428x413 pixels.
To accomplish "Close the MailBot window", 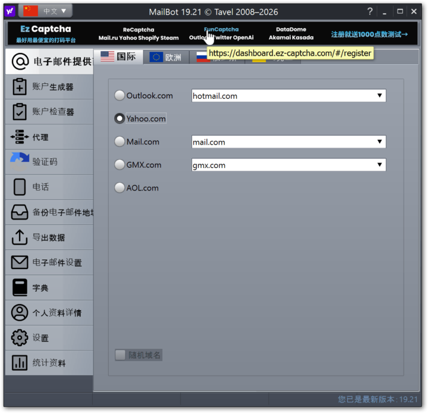I will click(x=414, y=11).
